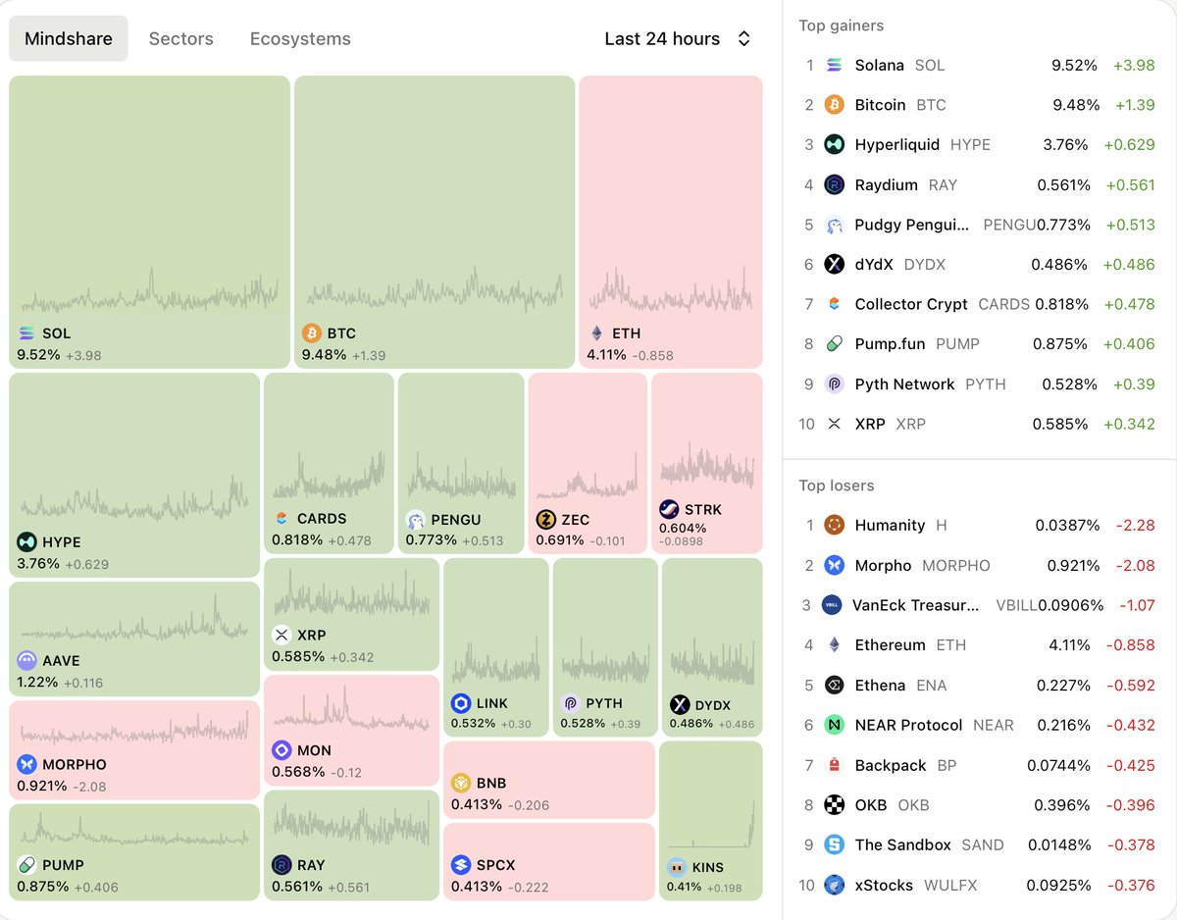This screenshot has height=920, width=1177.
Task: Click the Top losers heading
Action: click(x=837, y=486)
